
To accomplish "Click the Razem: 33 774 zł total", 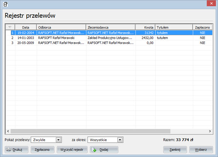I will 178,140.
